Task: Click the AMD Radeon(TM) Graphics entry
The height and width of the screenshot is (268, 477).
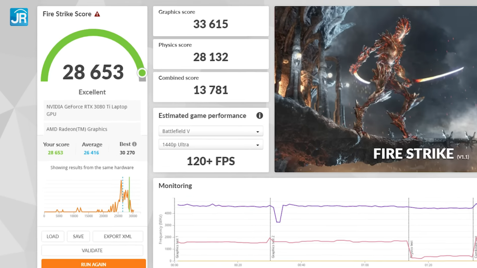Action: click(x=92, y=129)
